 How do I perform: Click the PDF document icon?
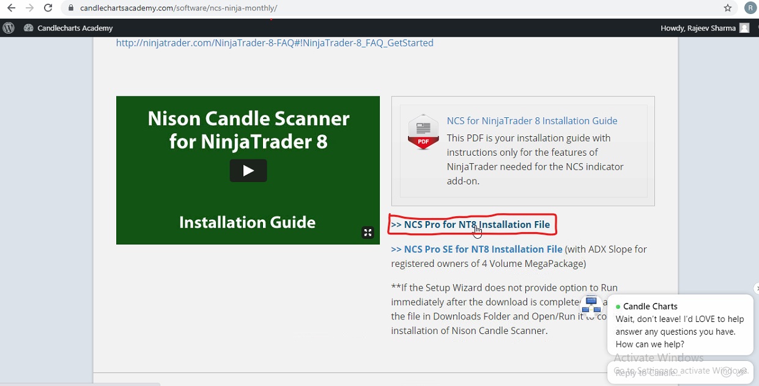[423, 131]
